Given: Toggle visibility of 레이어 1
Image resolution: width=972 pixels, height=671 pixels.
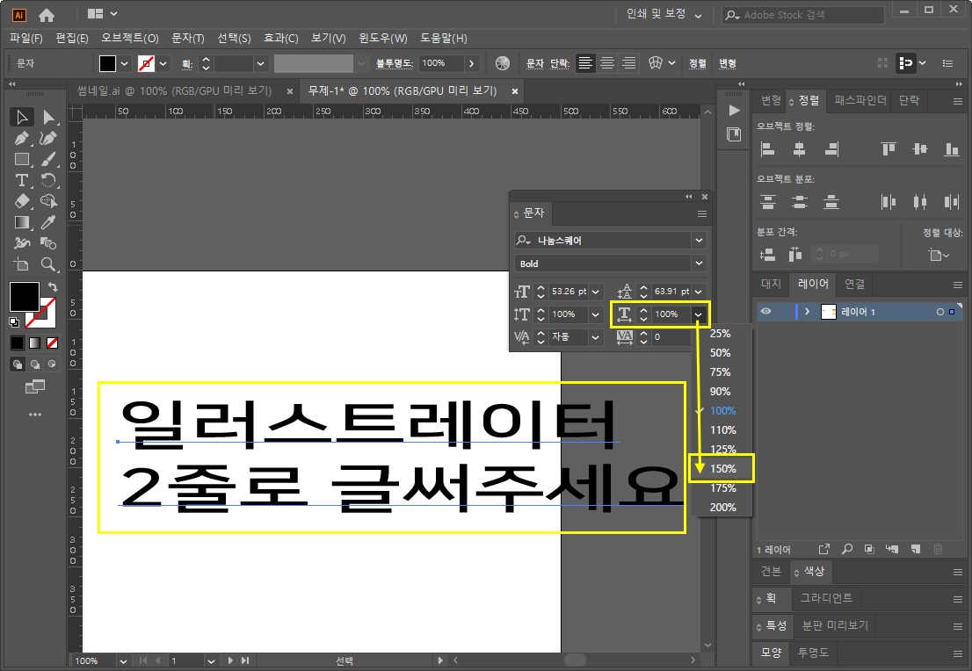Looking at the screenshot, I should (x=766, y=312).
